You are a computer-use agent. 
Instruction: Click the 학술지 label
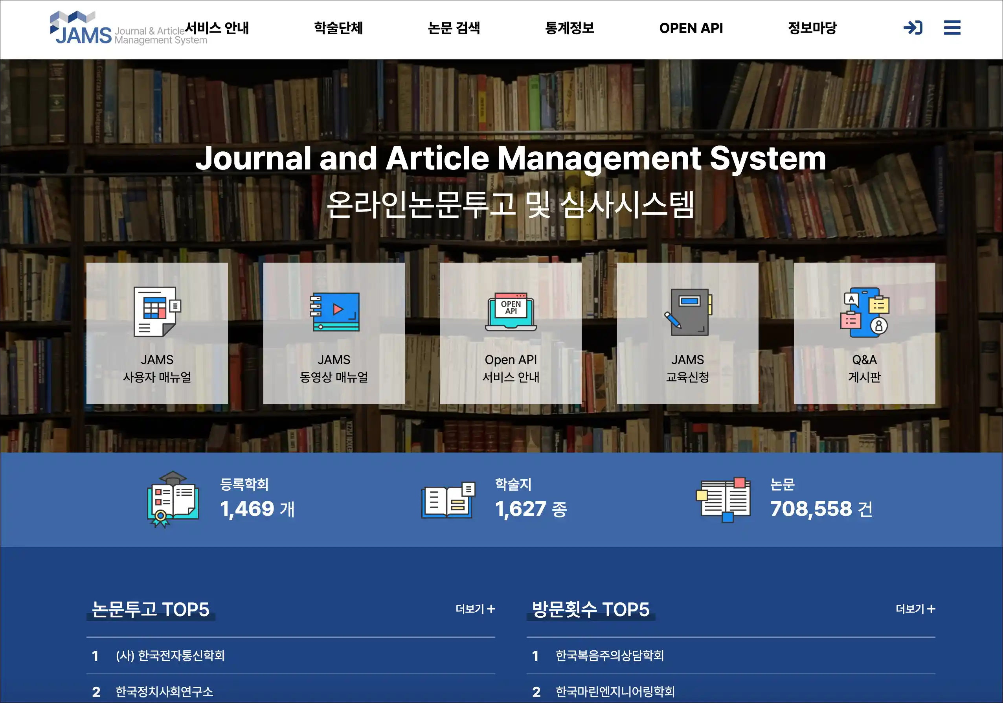(x=513, y=484)
